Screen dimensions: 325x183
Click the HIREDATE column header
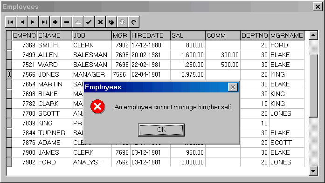(x=150, y=35)
